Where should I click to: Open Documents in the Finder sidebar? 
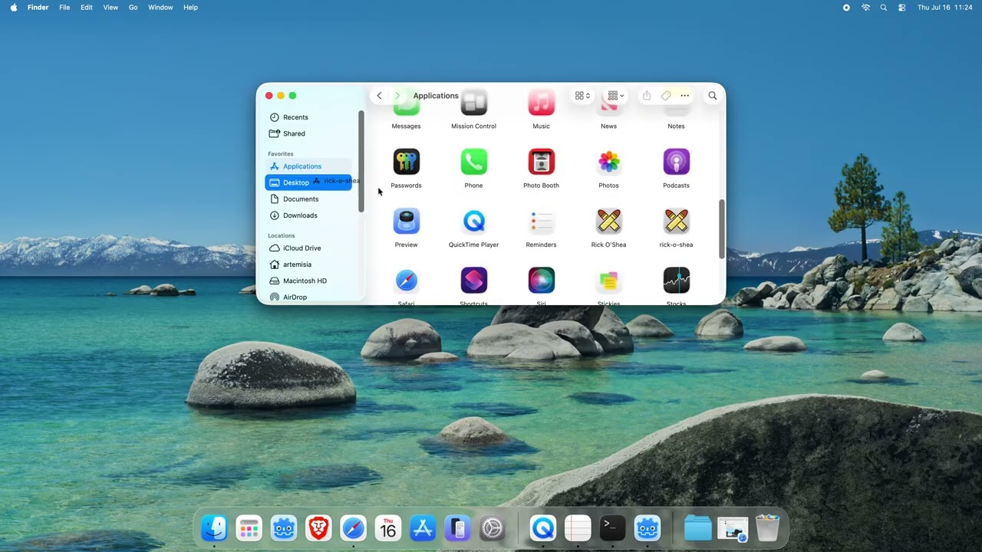(x=308, y=199)
